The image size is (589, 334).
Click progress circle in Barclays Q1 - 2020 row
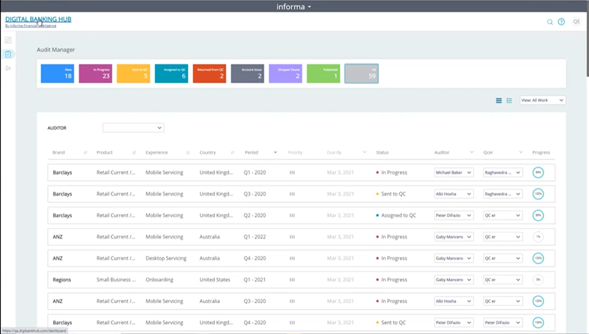tap(538, 172)
